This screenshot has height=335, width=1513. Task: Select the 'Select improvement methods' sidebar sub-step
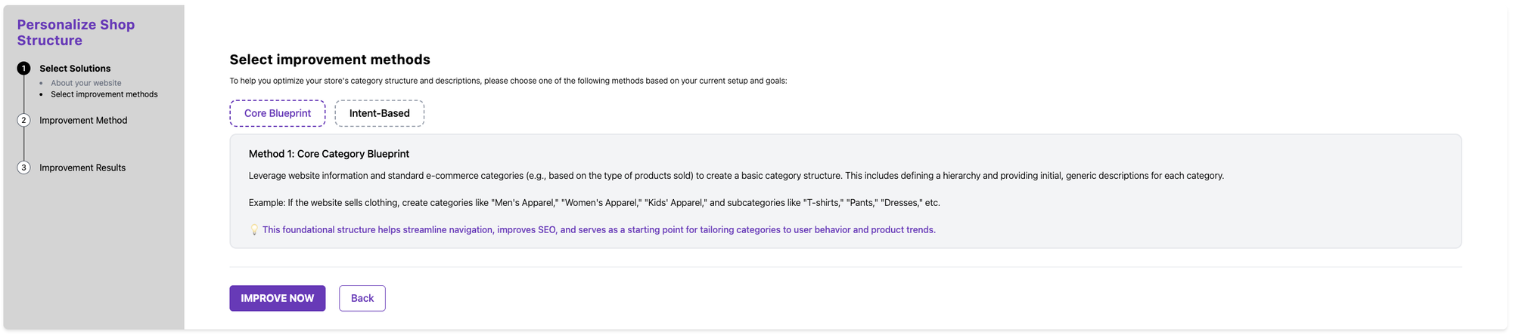(x=104, y=94)
